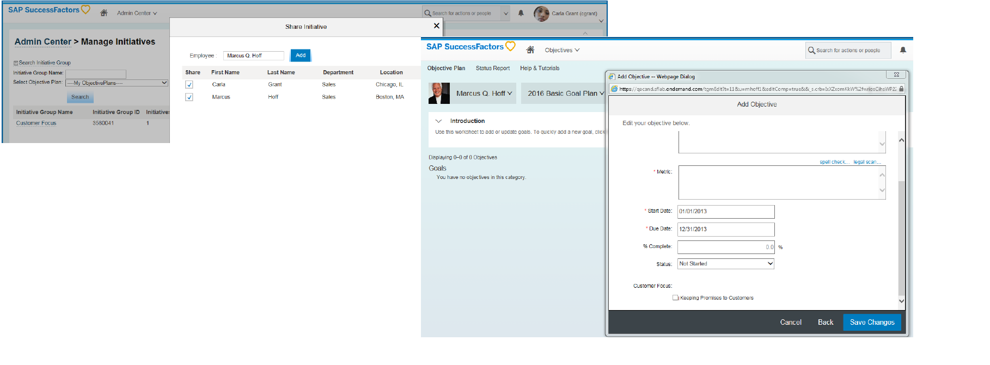Image resolution: width=990 pixels, height=365 pixels.
Task: Check Keeping Promises to Customers
Action: click(675, 298)
